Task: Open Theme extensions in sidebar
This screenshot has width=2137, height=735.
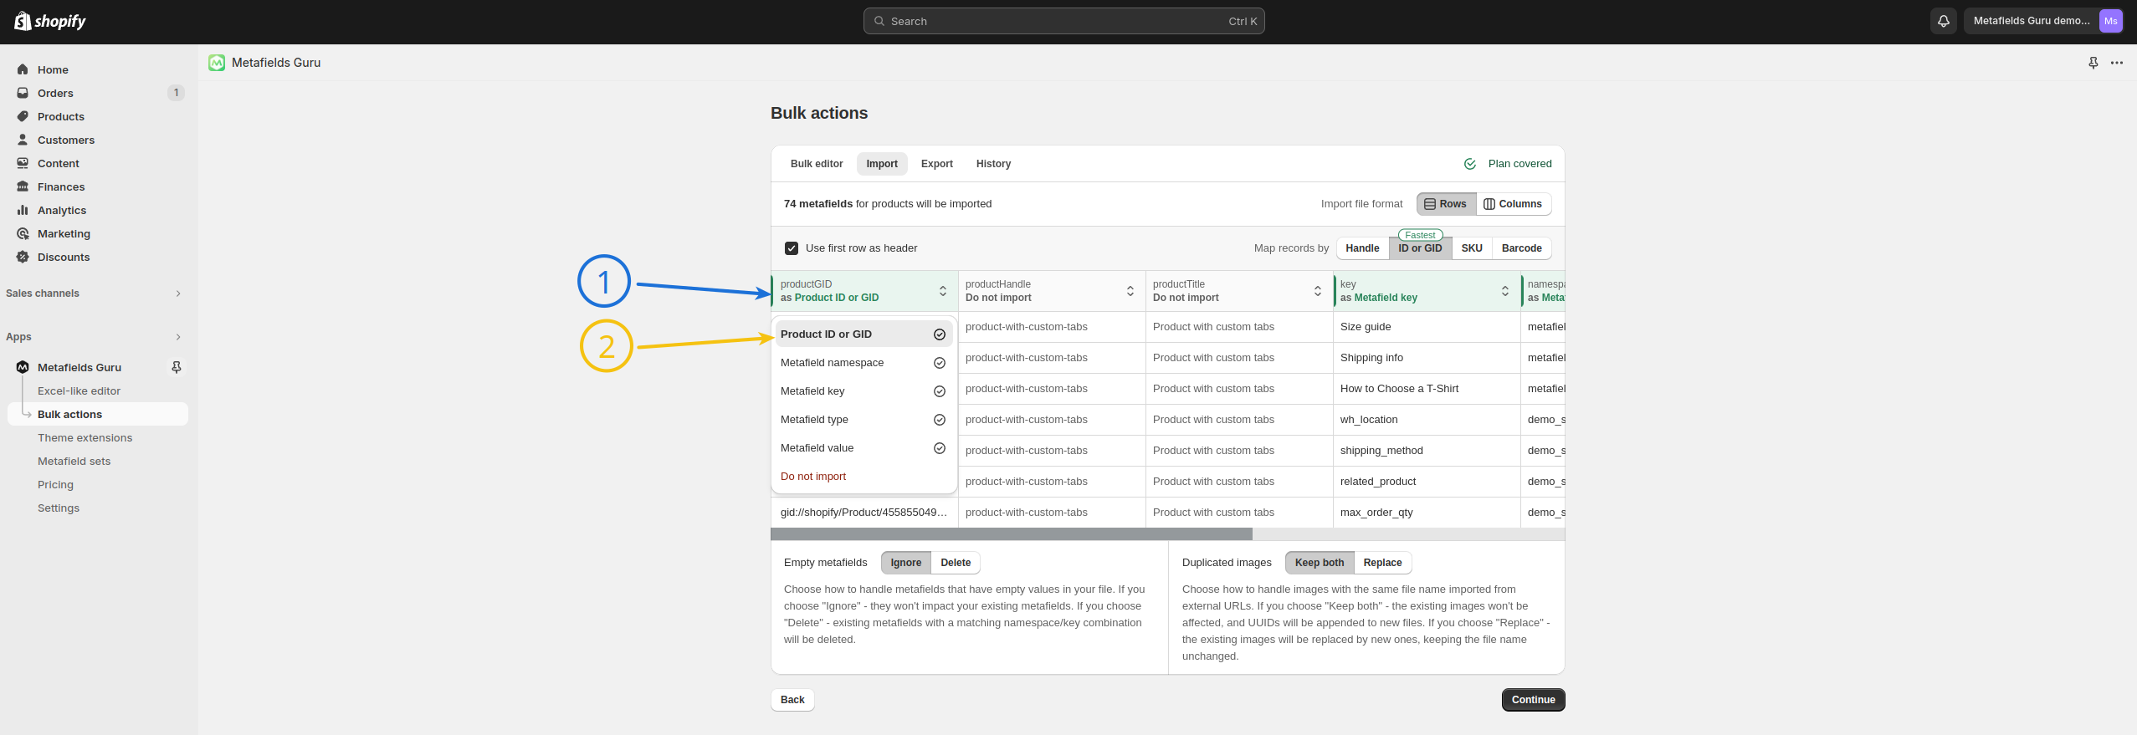Action: coord(85,438)
